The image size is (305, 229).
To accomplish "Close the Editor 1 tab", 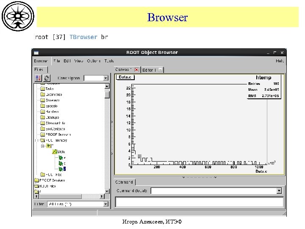I will coord(160,70).
